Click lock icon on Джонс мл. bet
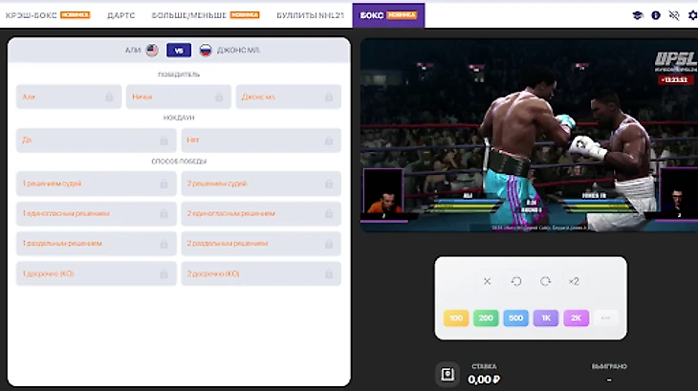698x391 pixels. 329,97
